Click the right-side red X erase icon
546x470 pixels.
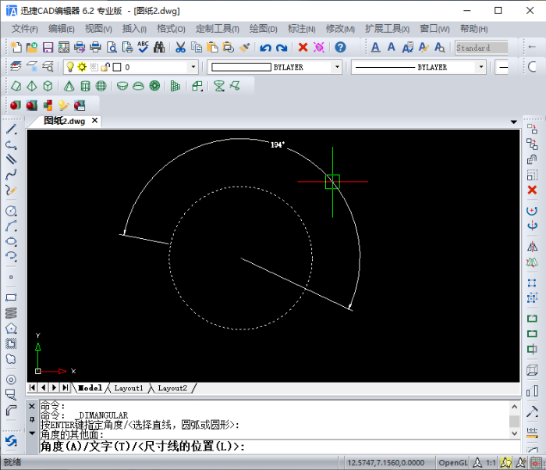pyautogui.click(x=532, y=190)
